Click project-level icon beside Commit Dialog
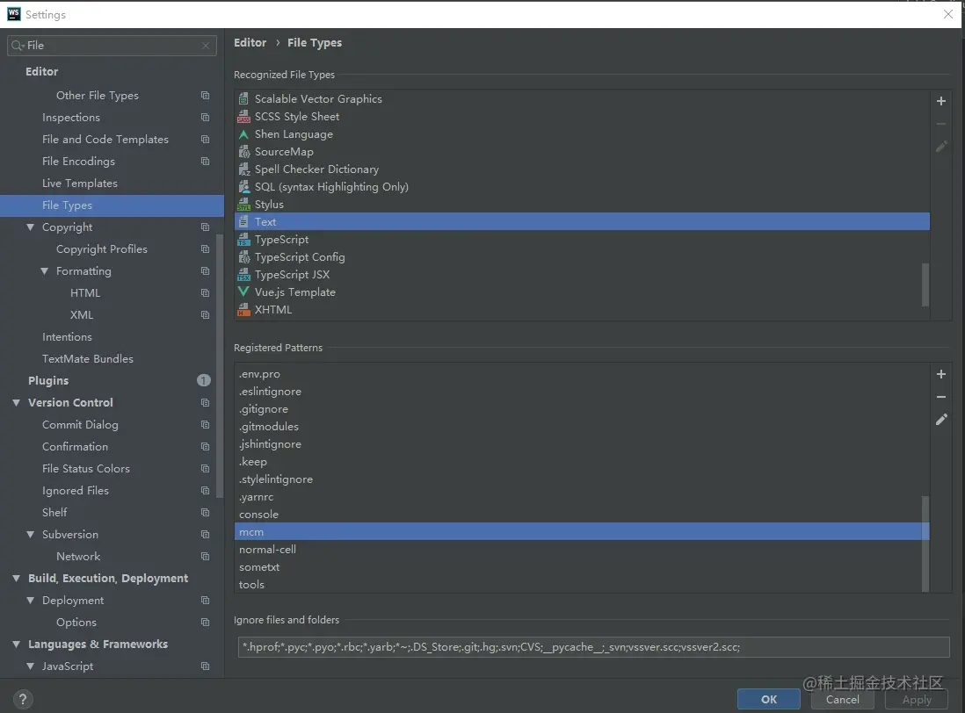 [205, 425]
